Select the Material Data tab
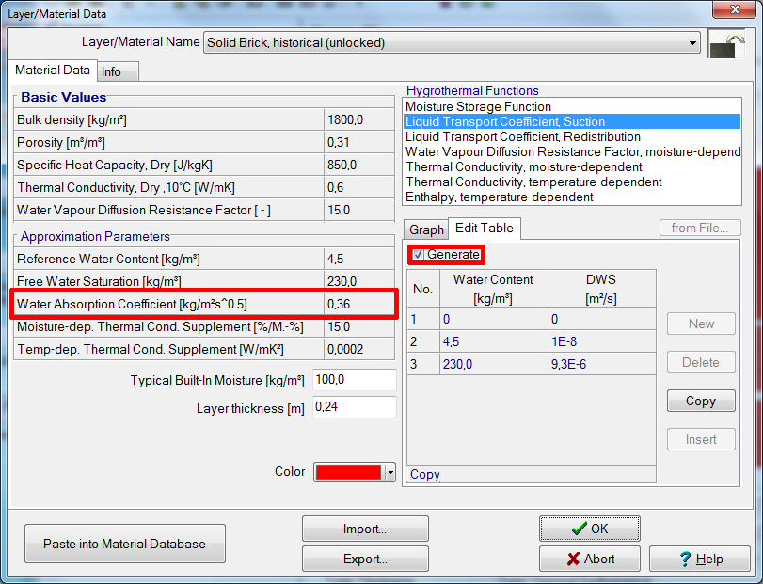Screen dimensions: 763x584 [x=52, y=70]
